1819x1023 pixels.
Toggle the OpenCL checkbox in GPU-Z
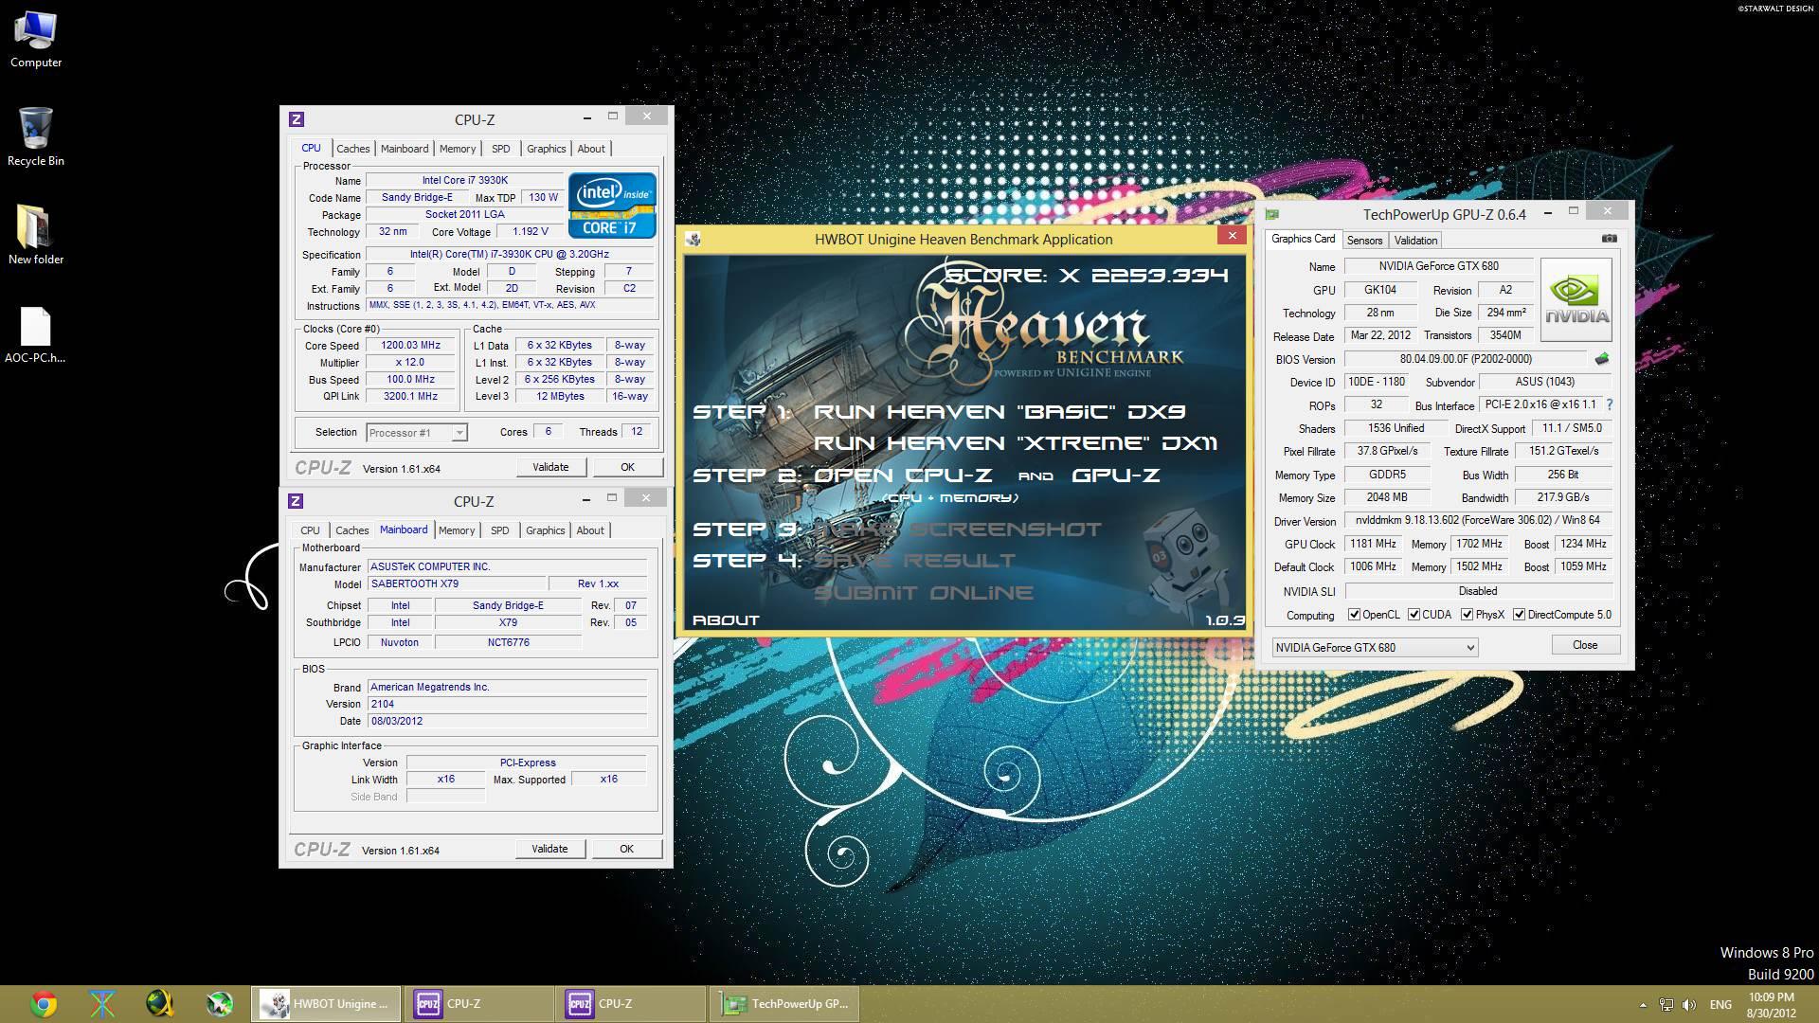1354,615
